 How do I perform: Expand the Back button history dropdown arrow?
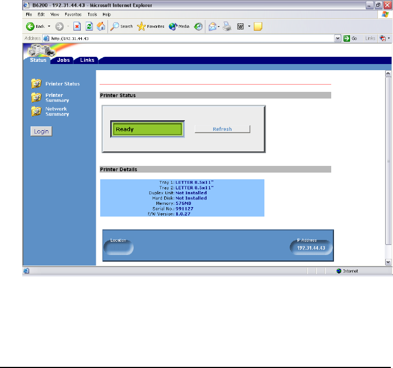click(49, 26)
